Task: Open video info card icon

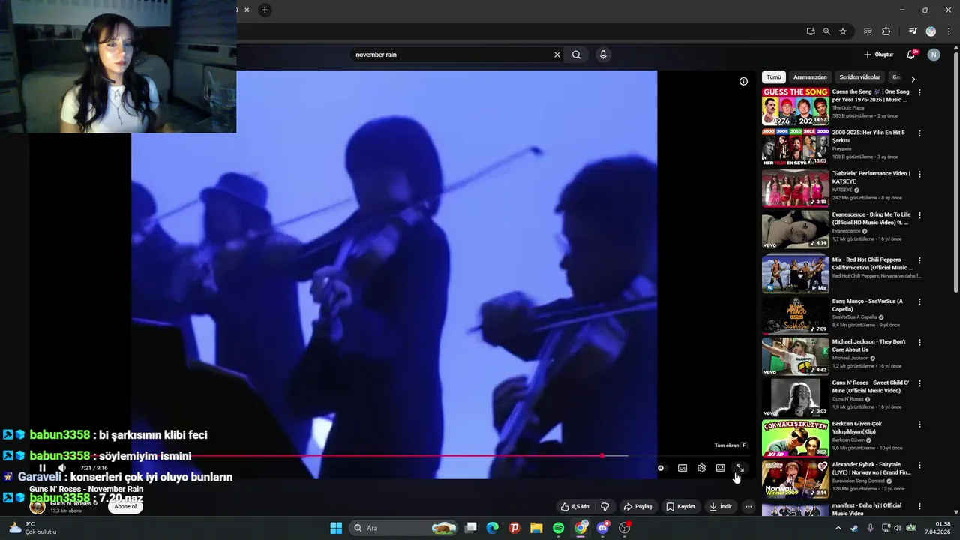Action: [x=743, y=81]
